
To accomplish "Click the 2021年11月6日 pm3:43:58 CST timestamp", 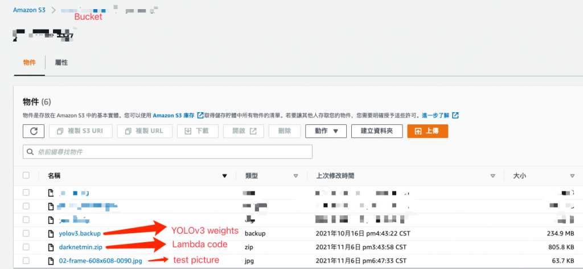I will (x=361, y=247).
